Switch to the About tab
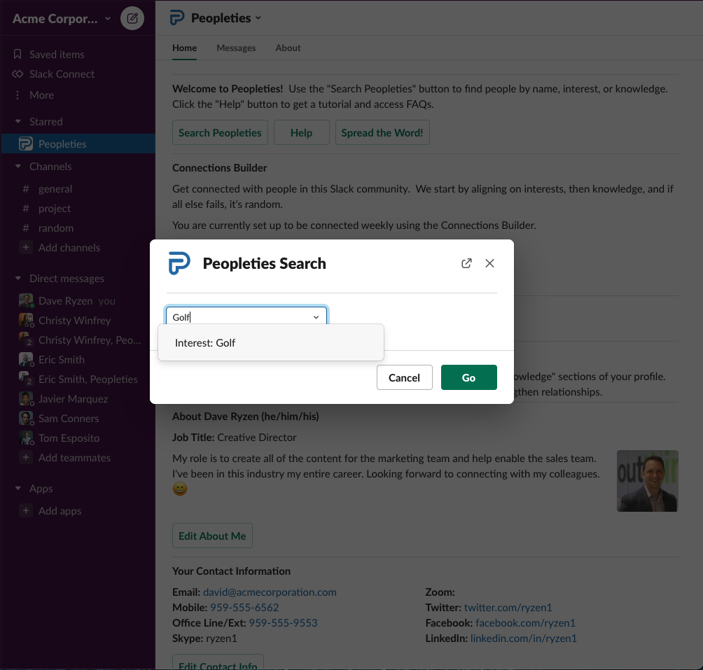 pyautogui.click(x=288, y=48)
